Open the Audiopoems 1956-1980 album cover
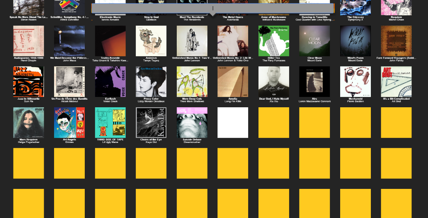The height and width of the screenshot is (218, 428). click(29, 41)
